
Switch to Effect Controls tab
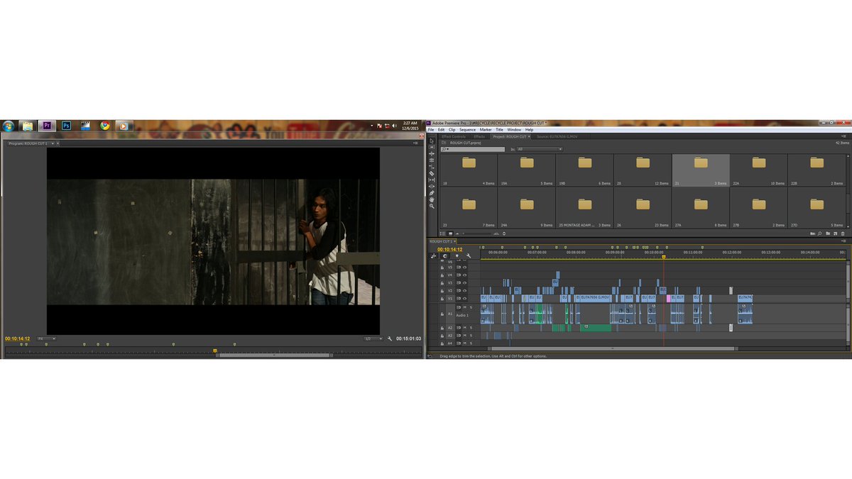click(x=454, y=136)
